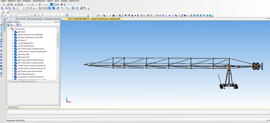Click the paperclip icon in left sidebar
The height and width of the screenshot is (123, 270).
tap(1, 35)
